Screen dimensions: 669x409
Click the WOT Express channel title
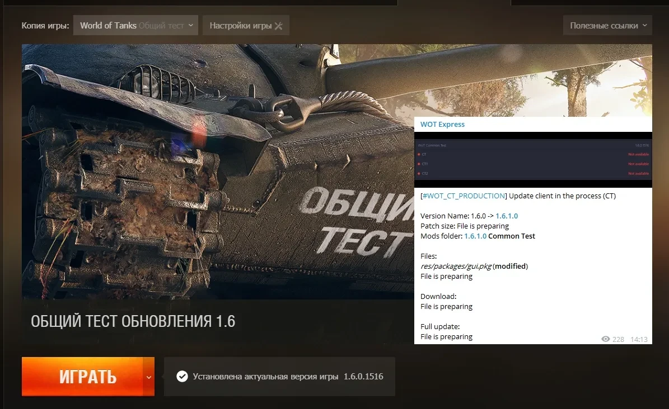pyautogui.click(x=442, y=125)
